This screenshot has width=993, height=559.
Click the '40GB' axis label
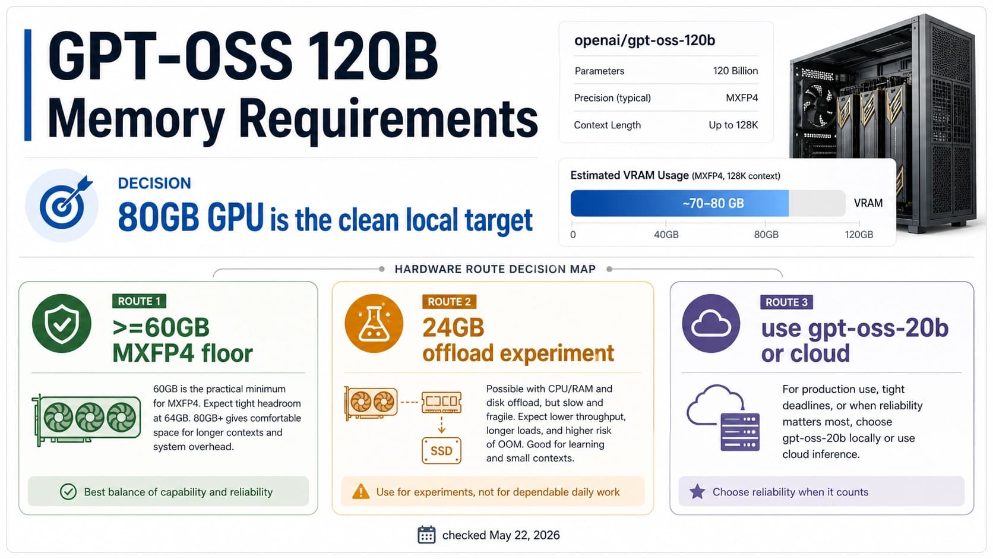click(666, 235)
